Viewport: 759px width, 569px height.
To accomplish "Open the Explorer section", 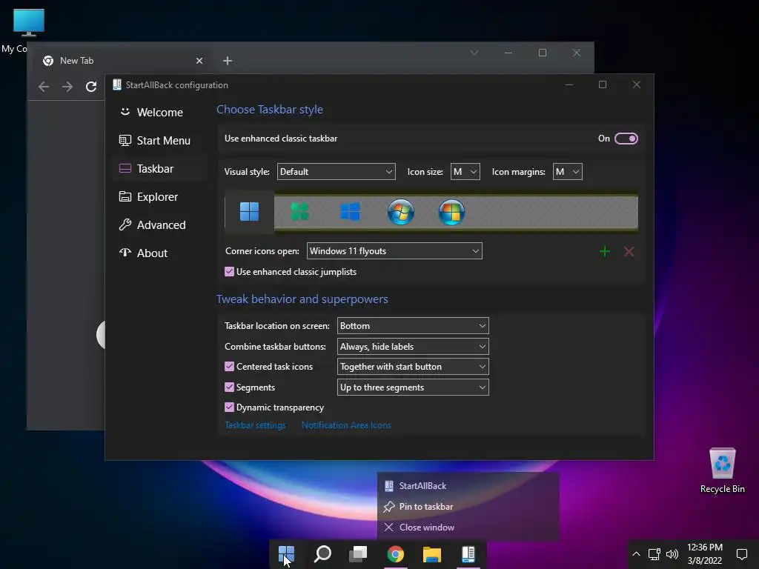I will pyautogui.click(x=159, y=197).
